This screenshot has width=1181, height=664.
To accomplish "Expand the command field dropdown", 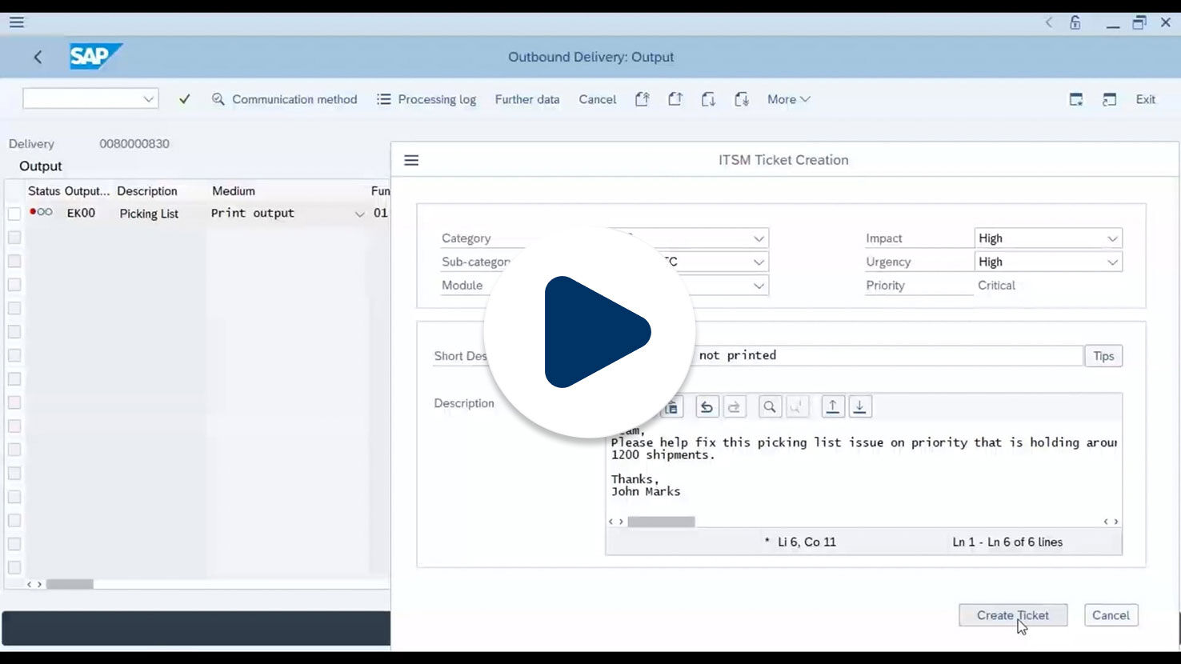I will click(x=148, y=99).
